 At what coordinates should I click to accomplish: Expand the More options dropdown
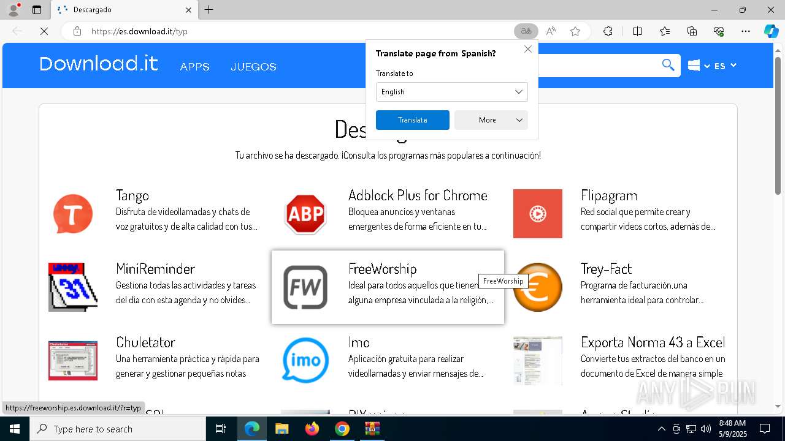tap(491, 120)
